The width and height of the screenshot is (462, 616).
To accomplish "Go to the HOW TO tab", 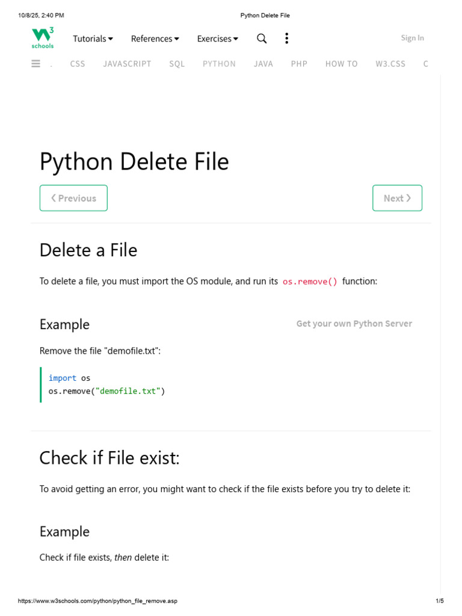I will pyautogui.click(x=341, y=64).
